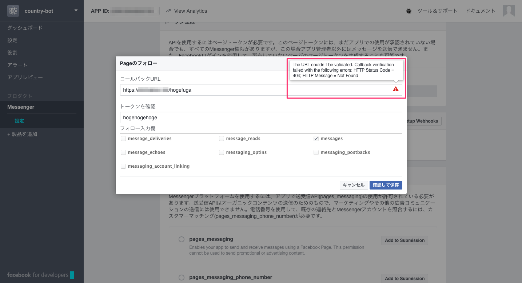The width and height of the screenshot is (522, 283).
Task: Enable the message_deliveries checkbox
Action: click(x=123, y=139)
